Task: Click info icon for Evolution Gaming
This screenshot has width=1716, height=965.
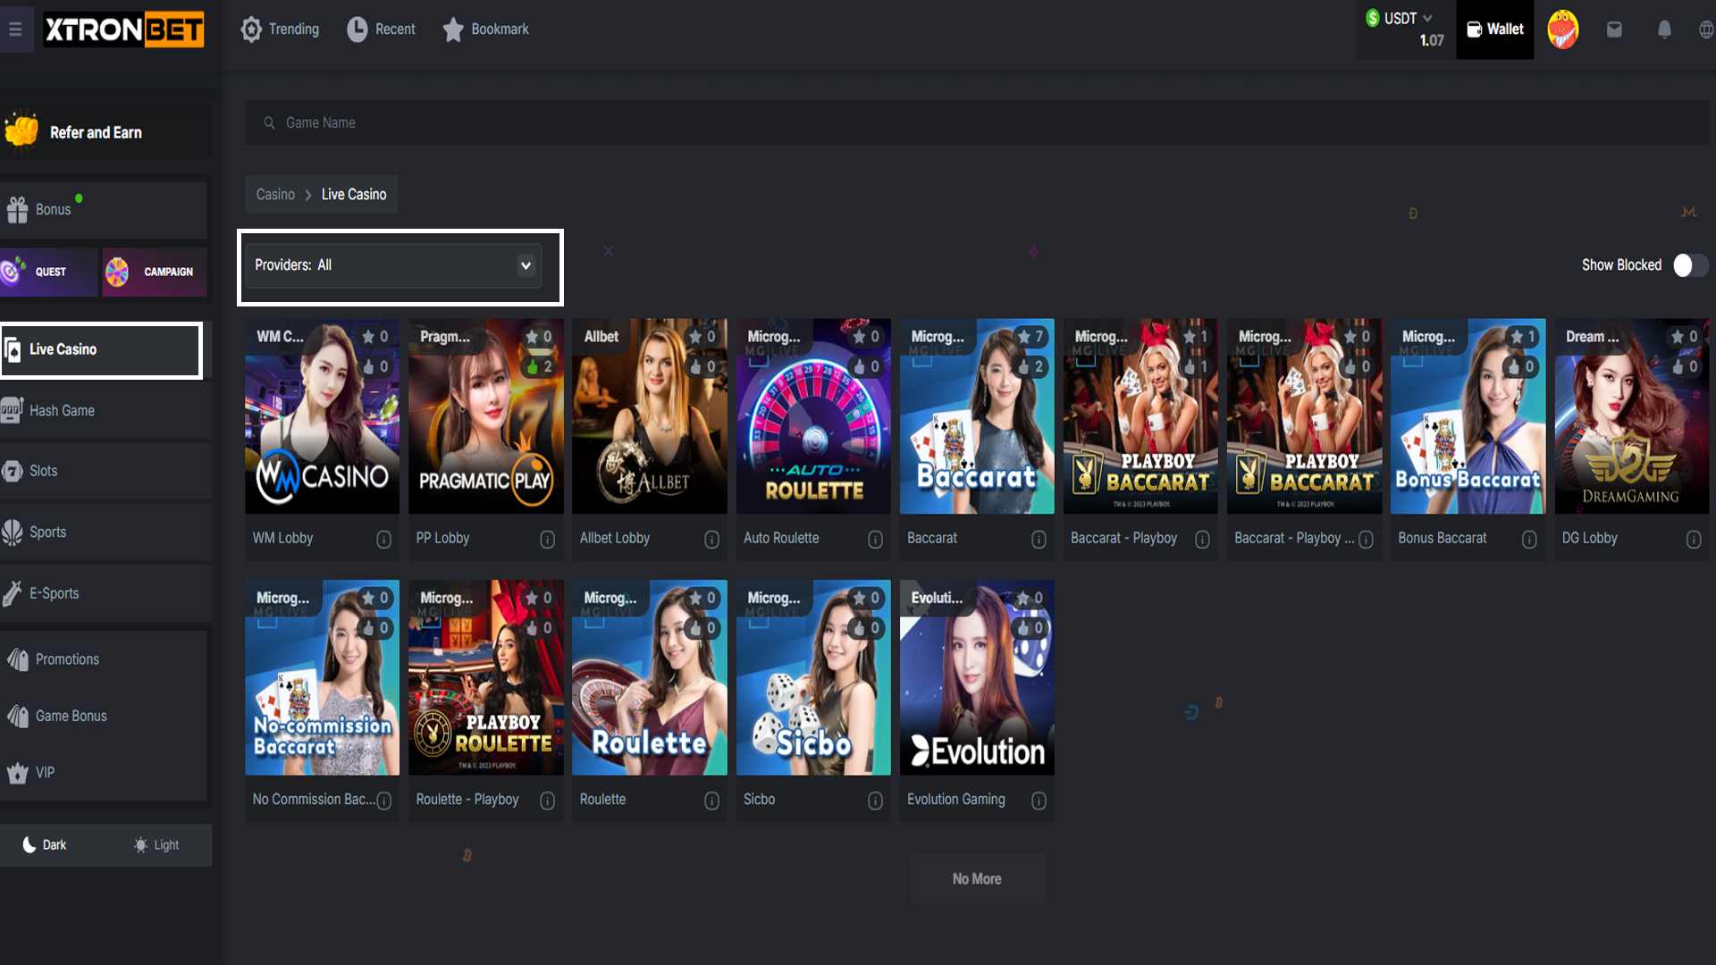Action: coord(1039,801)
